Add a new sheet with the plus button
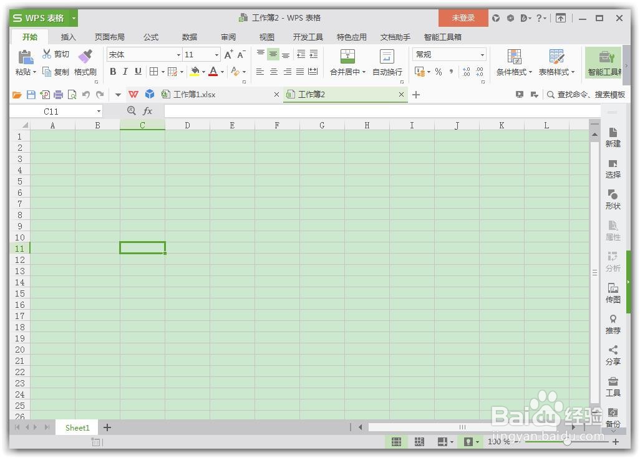 point(107,427)
